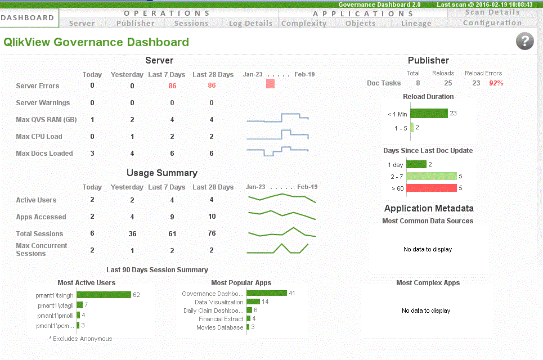The height and width of the screenshot is (360, 543).
Task: Click the Days Since Last Doc Update title
Action: point(428,151)
